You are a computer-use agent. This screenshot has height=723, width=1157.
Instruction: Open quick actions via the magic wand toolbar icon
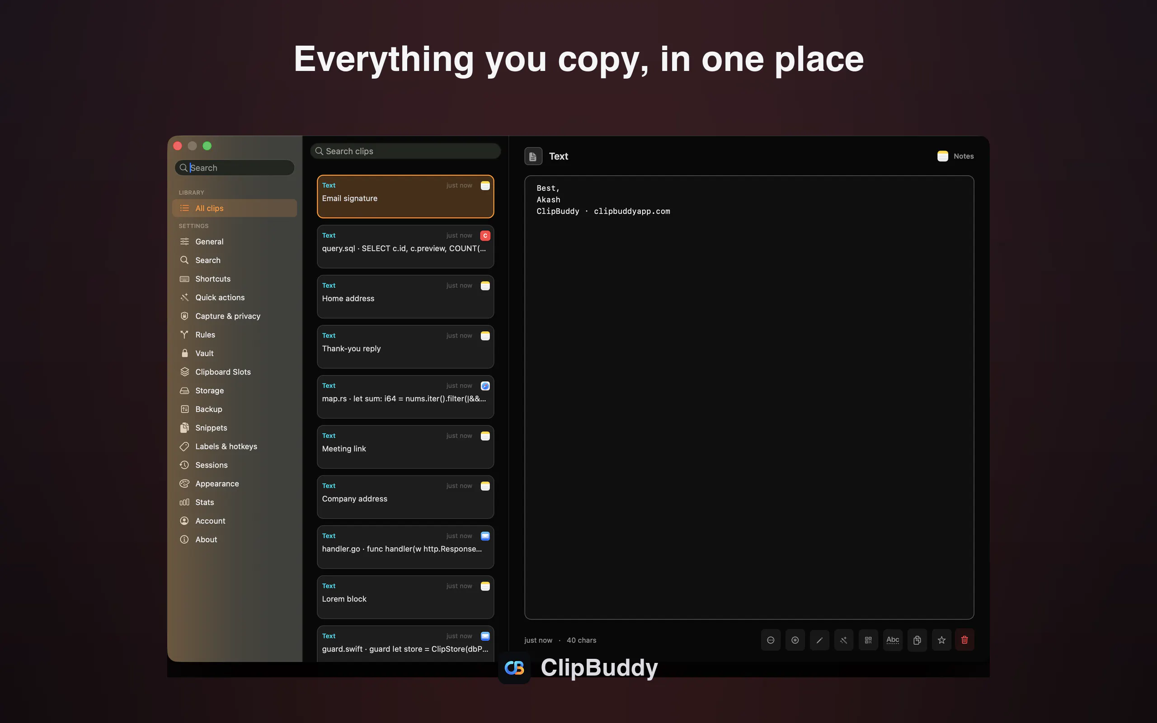[843, 640]
